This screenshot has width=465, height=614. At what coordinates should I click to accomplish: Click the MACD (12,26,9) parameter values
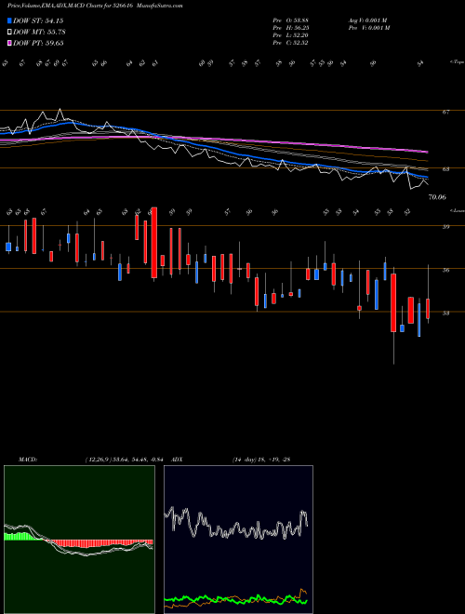[126, 460]
